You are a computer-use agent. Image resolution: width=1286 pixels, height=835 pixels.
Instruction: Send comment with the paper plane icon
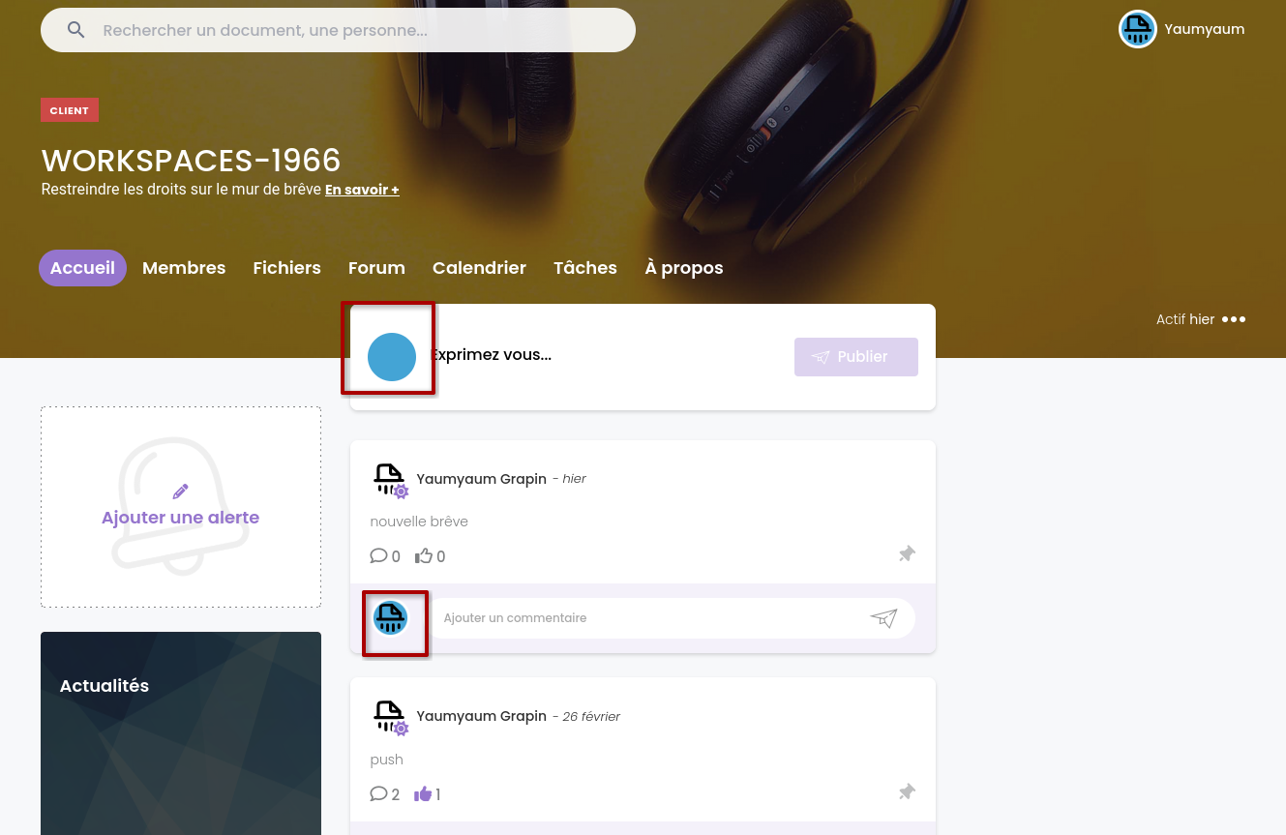883,618
